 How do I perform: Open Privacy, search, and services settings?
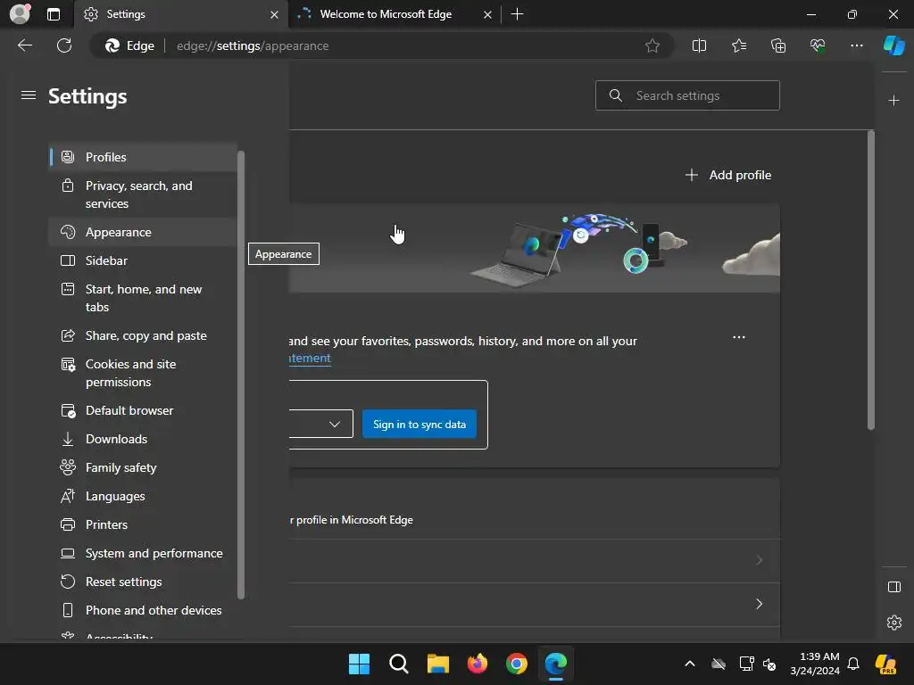pos(143,194)
